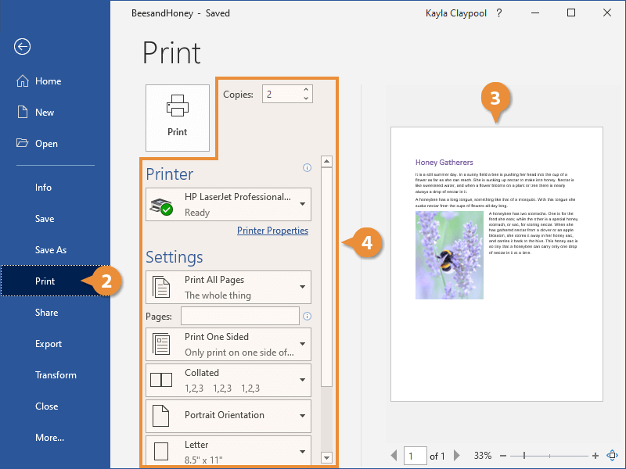Screen dimensions: 626x469
Task: Click the zoom out minus icon
Action: (x=502, y=455)
